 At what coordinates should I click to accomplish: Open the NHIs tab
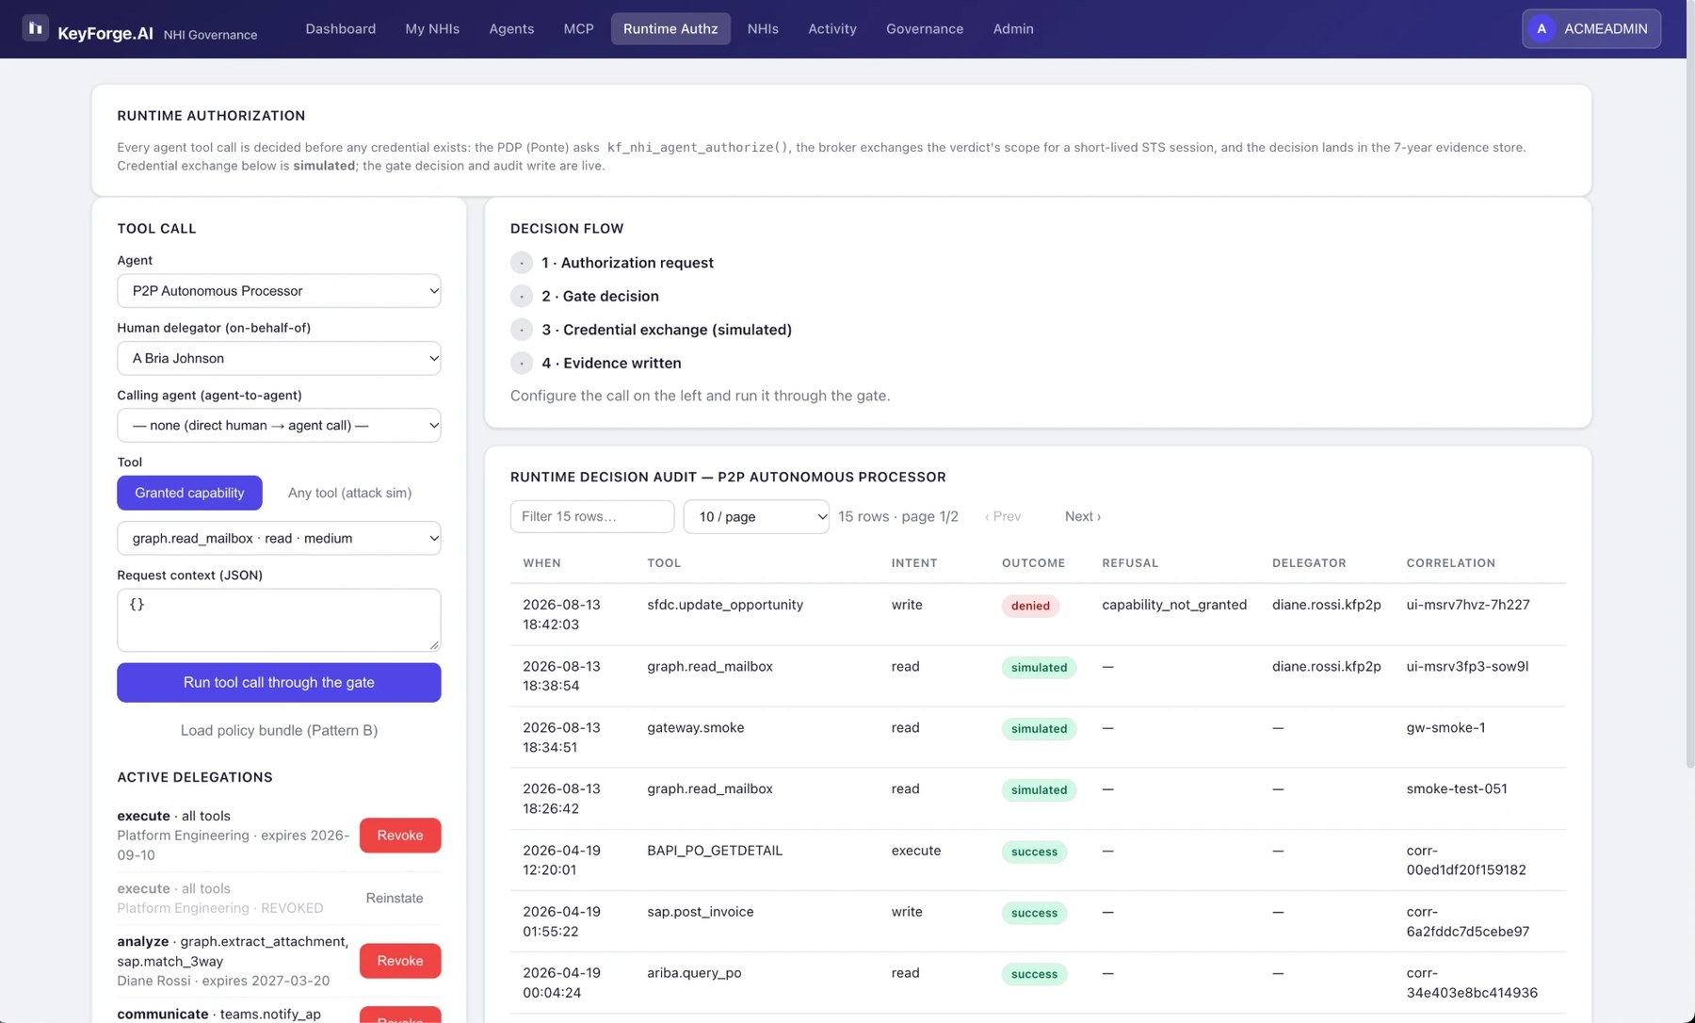tap(763, 28)
